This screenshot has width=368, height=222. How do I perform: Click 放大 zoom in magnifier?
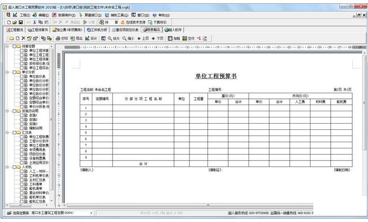(114, 38)
